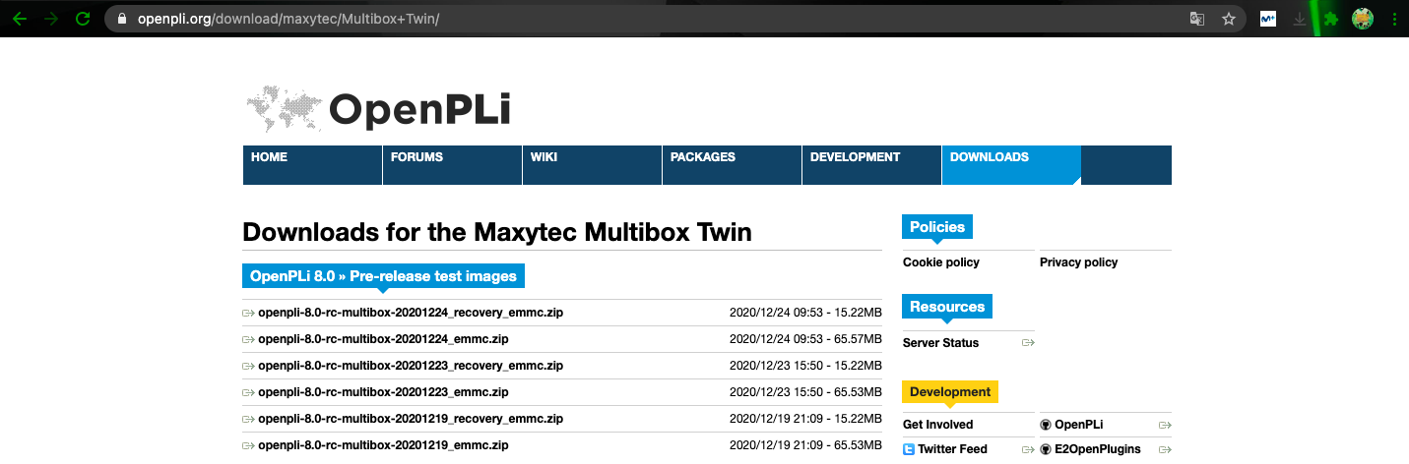Image resolution: width=1409 pixels, height=464 pixels.
Task: Download openpli-8.0-rc-multibox-20201224_emmc.zip
Action: click(382, 339)
